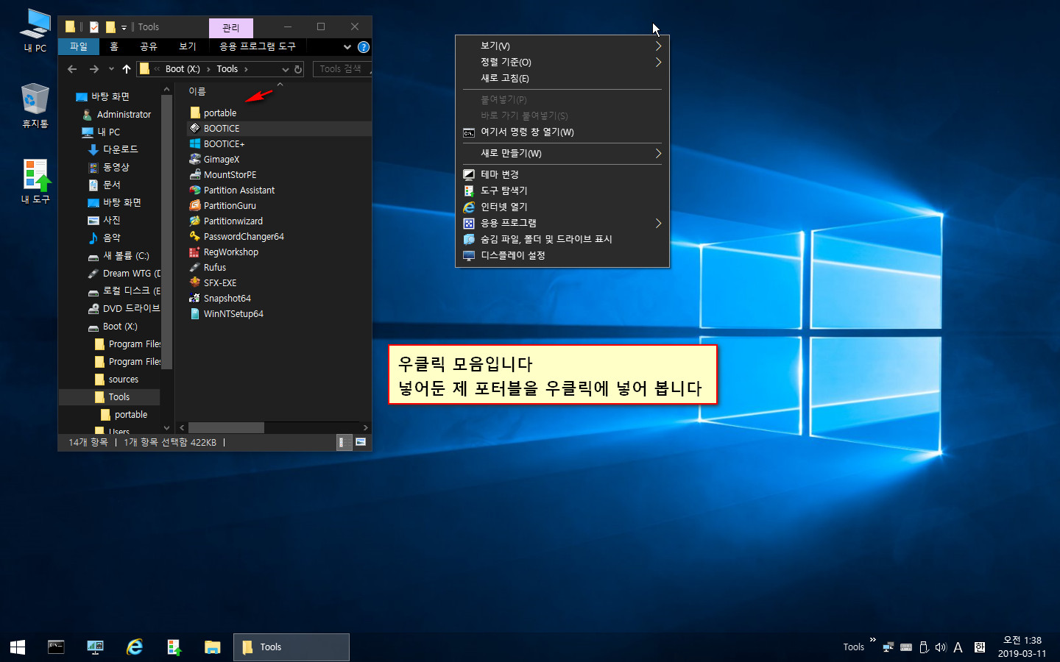Go forward in Explorer navigation
The image size is (1060, 662).
[x=93, y=69]
